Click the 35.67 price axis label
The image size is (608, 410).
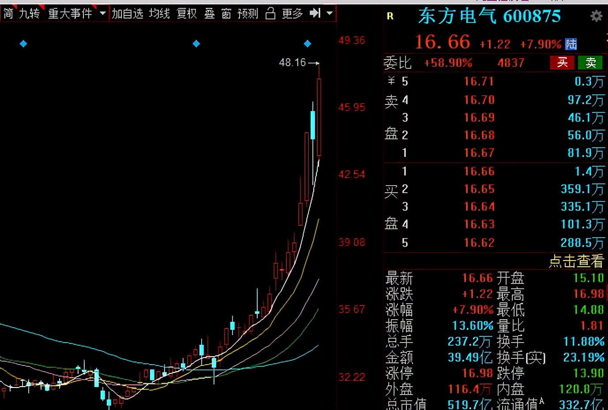[x=352, y=309]
